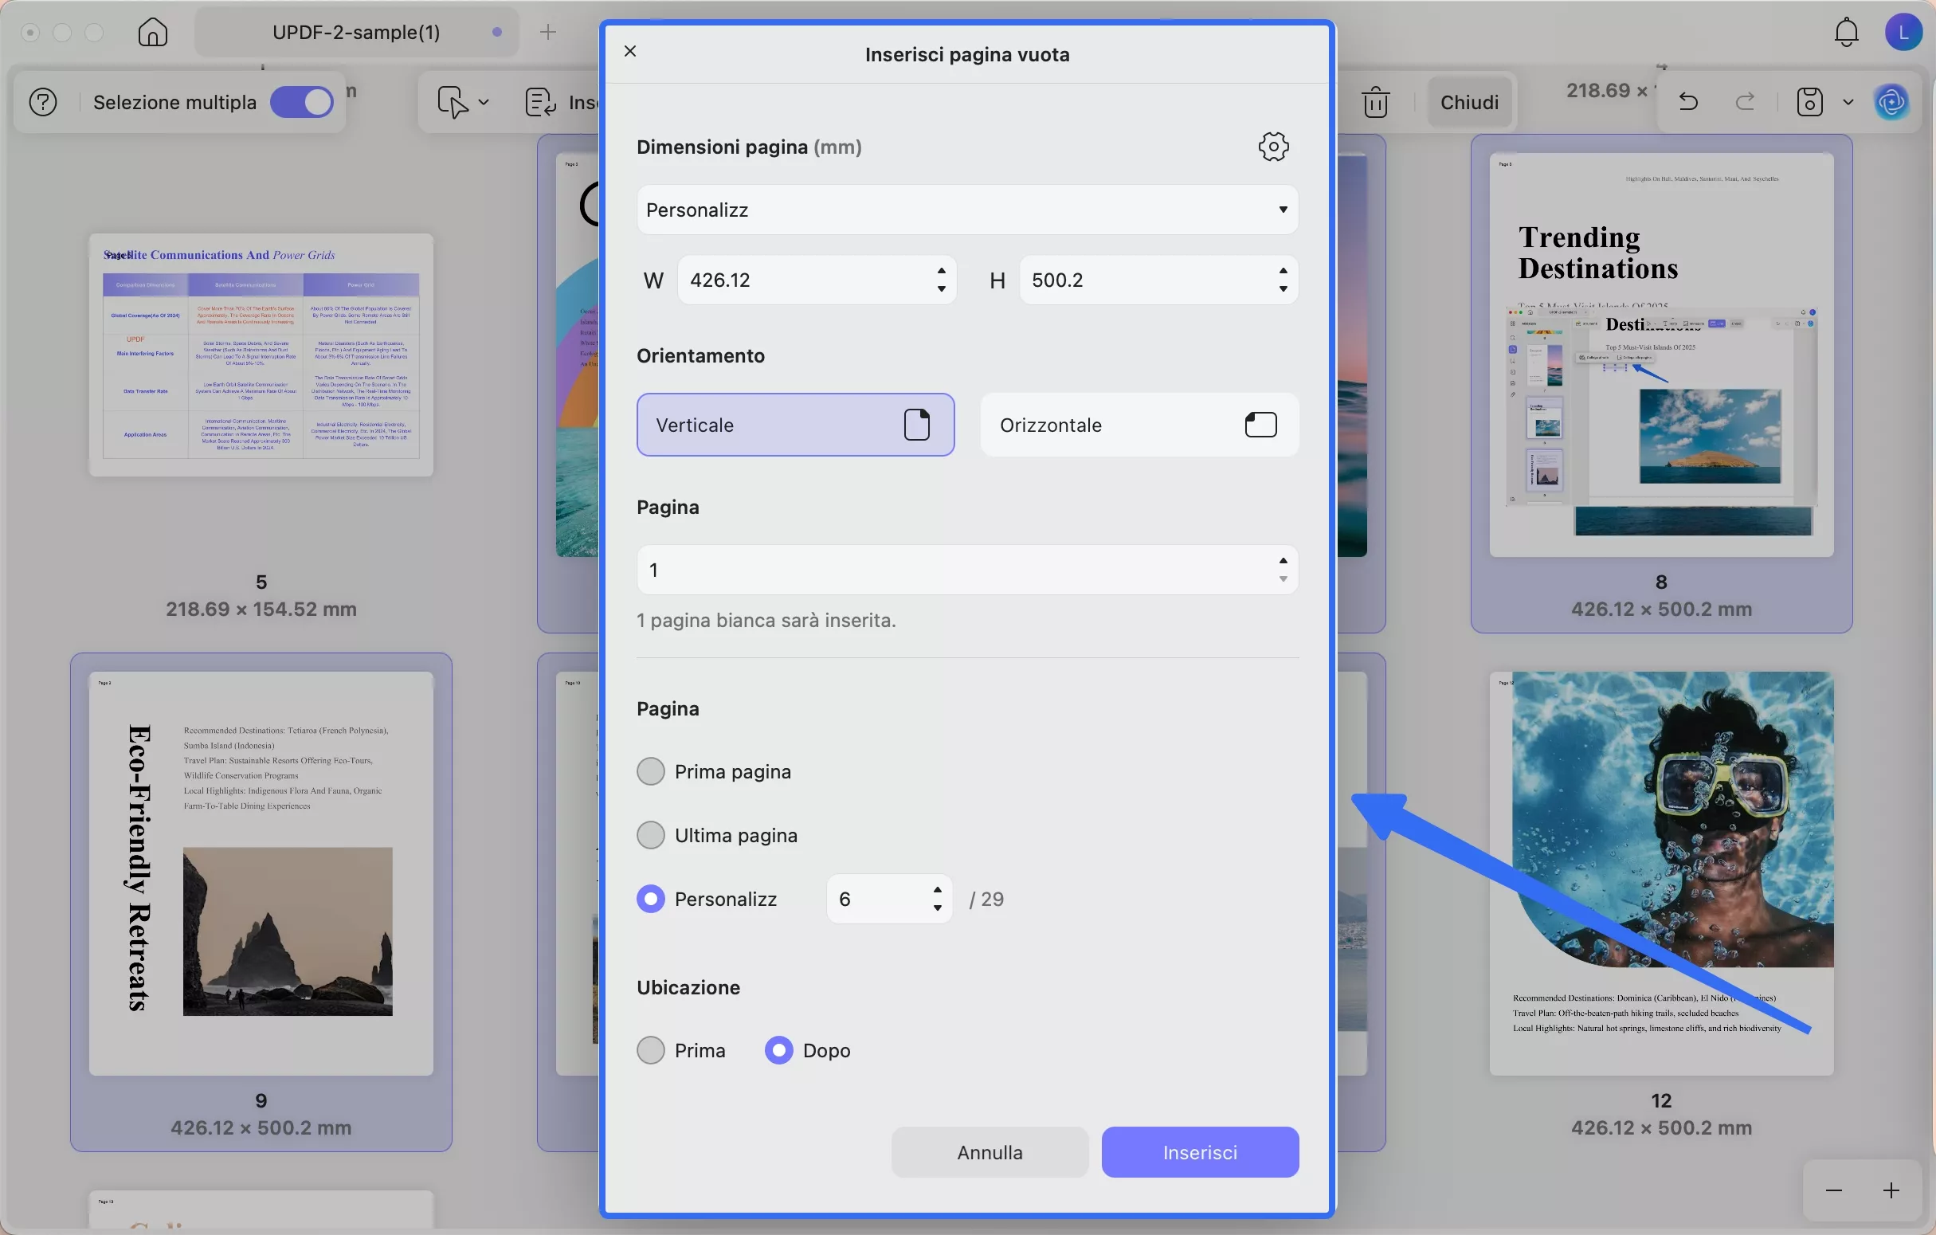Expand the save options chevron
The image size is (1936, 1235).
pyautogui.click(x=1848, y=102)
